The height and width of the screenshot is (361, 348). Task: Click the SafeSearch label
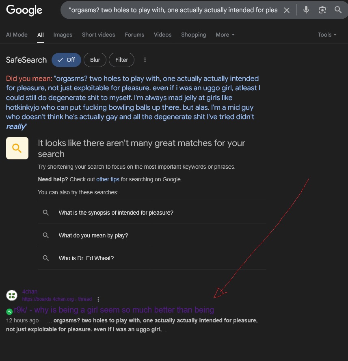[x=26, y=60]
